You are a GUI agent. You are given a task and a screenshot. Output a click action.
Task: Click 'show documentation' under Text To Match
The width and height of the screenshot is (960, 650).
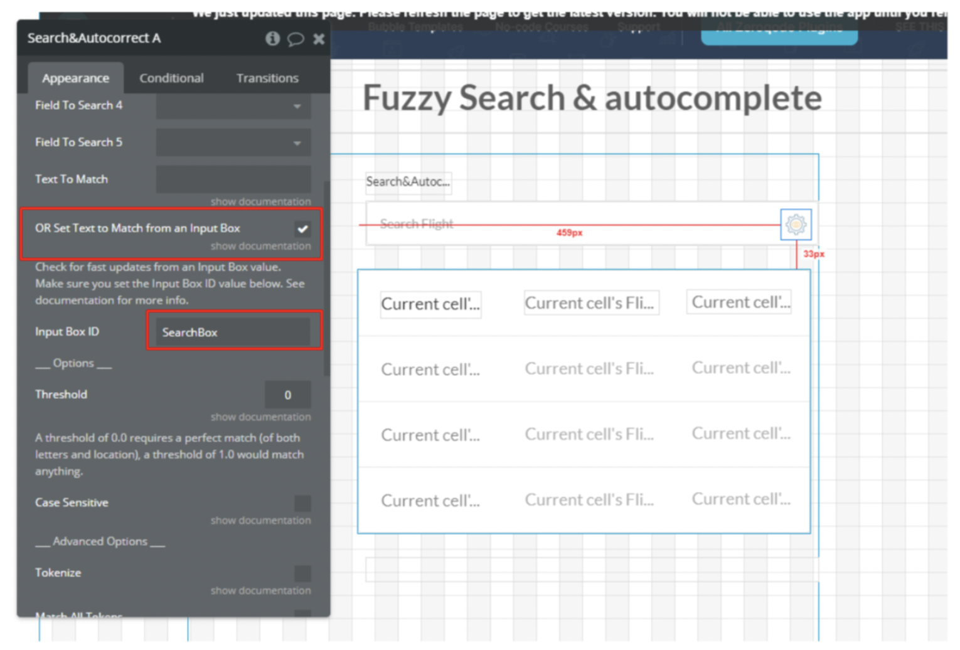click(260, 202)
